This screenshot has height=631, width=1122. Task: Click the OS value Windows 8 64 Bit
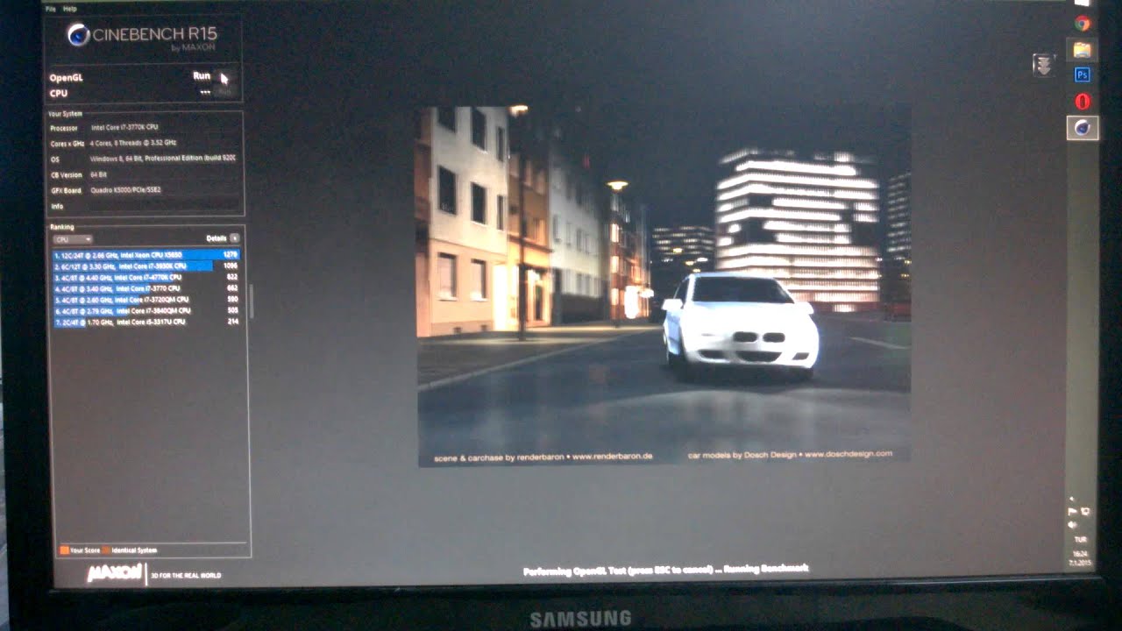coord(163,159)
